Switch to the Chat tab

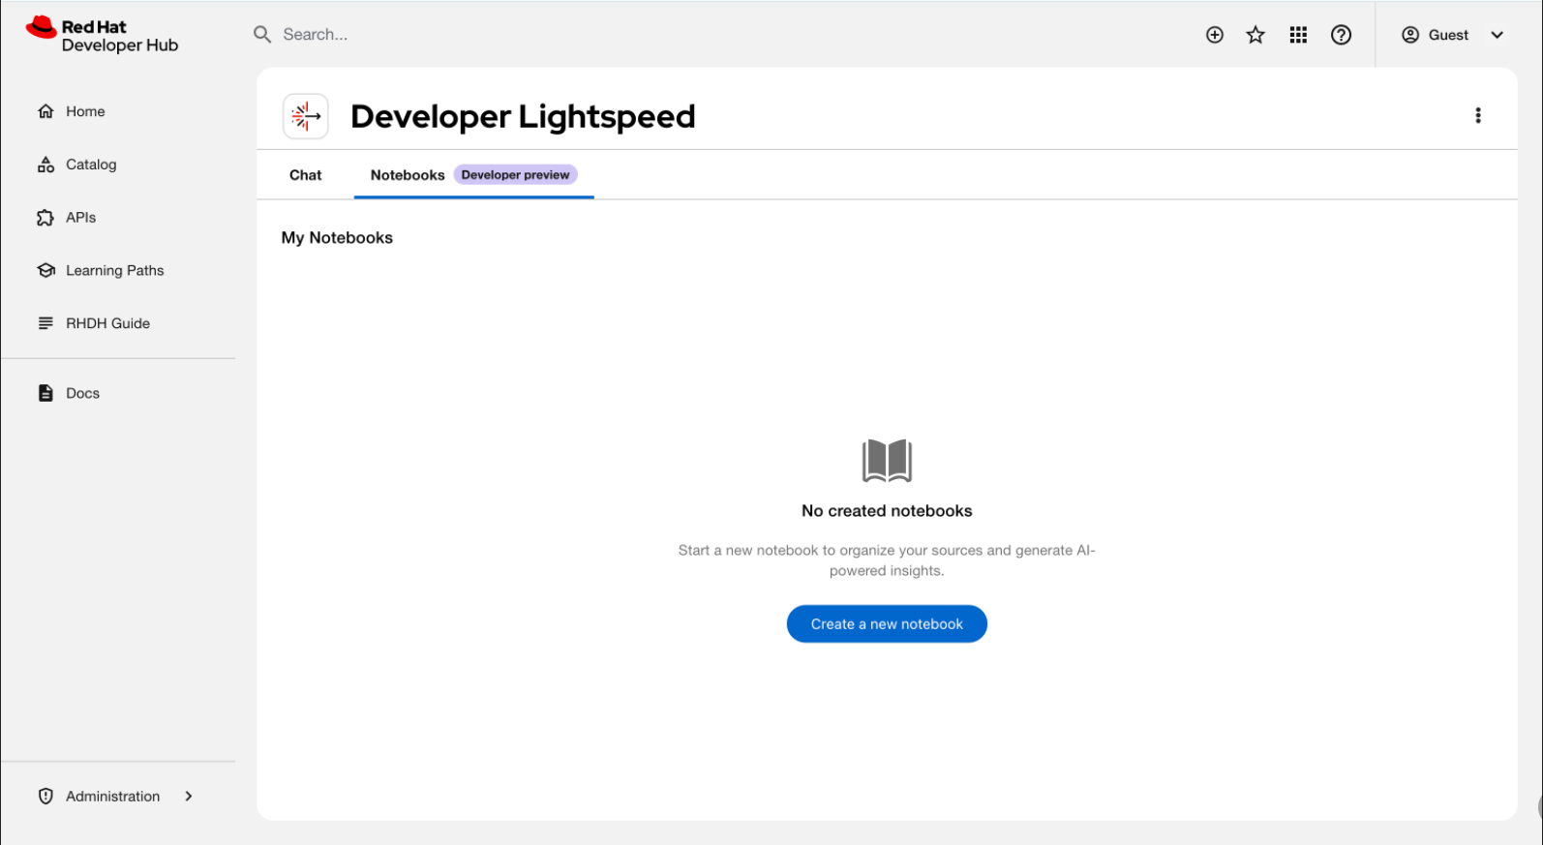306,175
